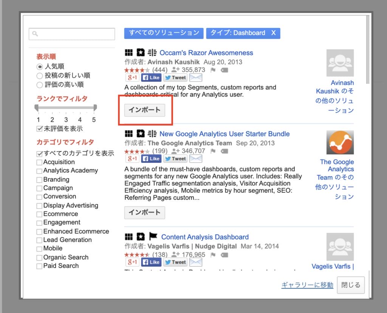
Task: Click the segments icon beside Occam's Razor Awesomeness
Action: (x=152, y=52)
